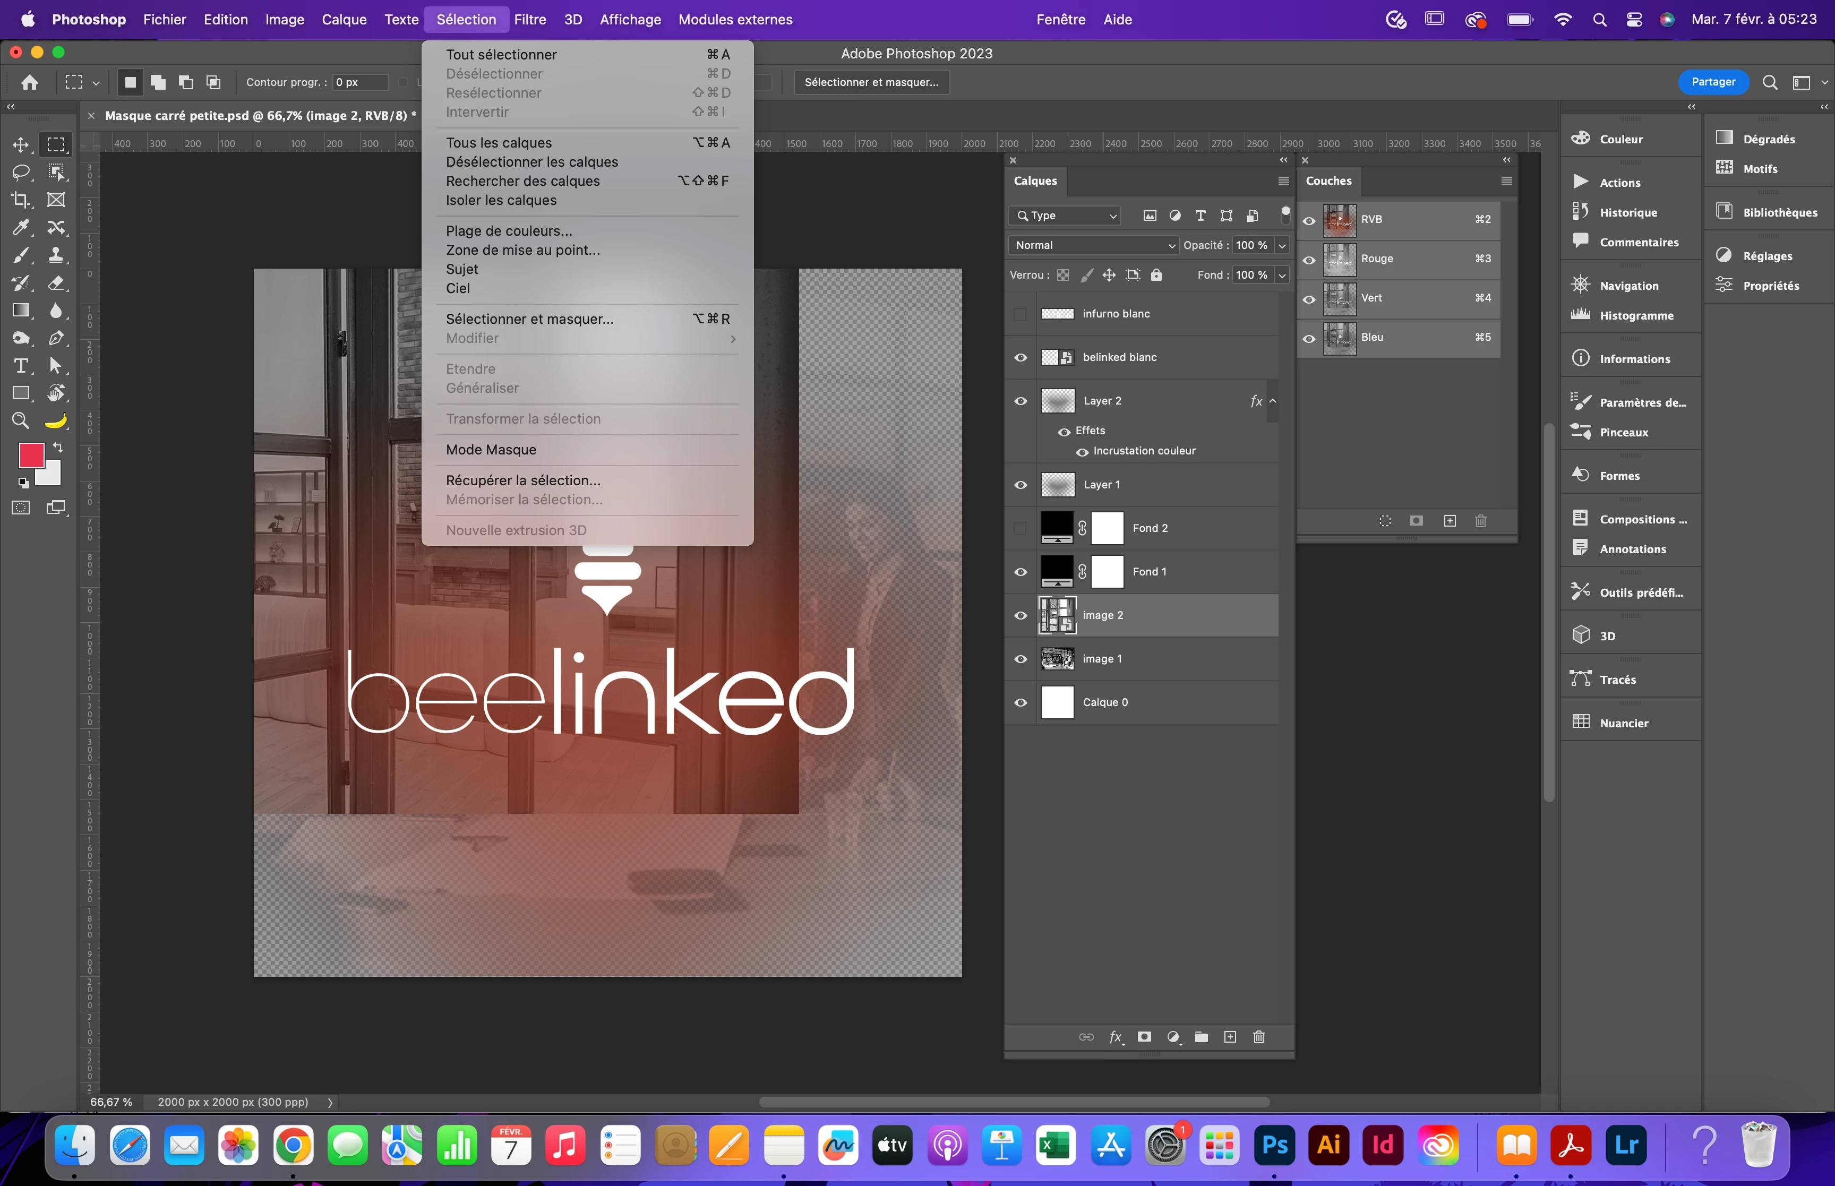Collapse Layer 2 effects list
Viewport: 1835px width, 1186px height.
(1272, 400)
